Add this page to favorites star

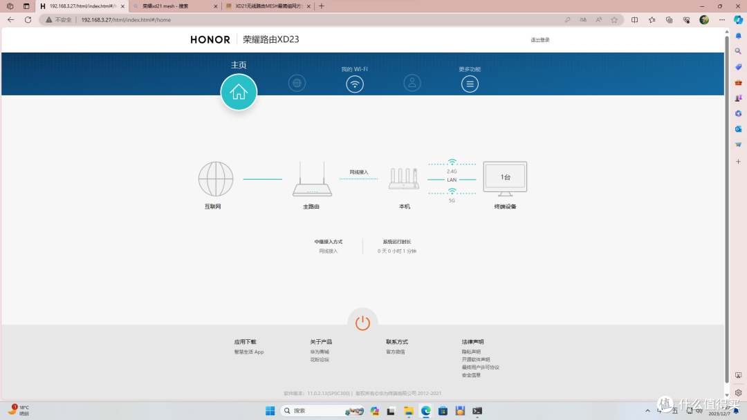(x=615, y=20)
